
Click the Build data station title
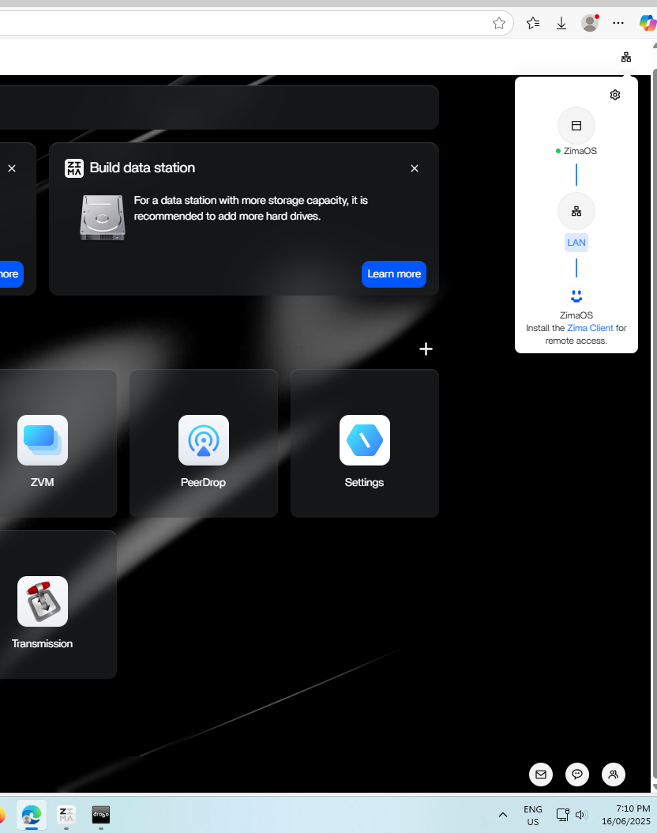(x=142, y=168)
